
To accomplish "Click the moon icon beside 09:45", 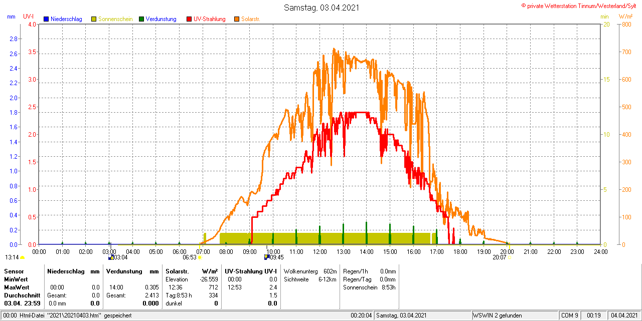I will point(267,257).
